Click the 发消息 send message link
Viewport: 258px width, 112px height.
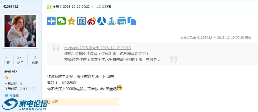(x=14, y=96)
